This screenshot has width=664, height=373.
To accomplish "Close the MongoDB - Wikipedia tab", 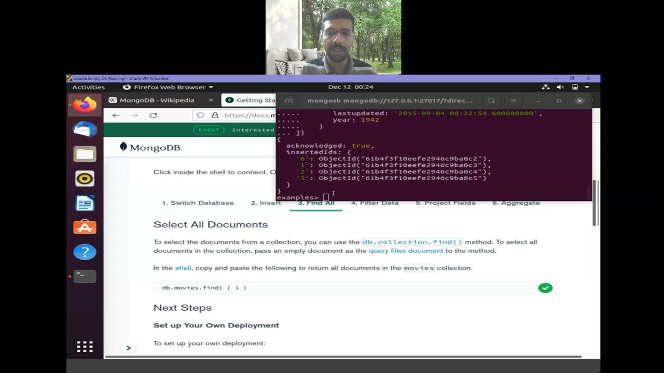I will click(x=211, y=100).
